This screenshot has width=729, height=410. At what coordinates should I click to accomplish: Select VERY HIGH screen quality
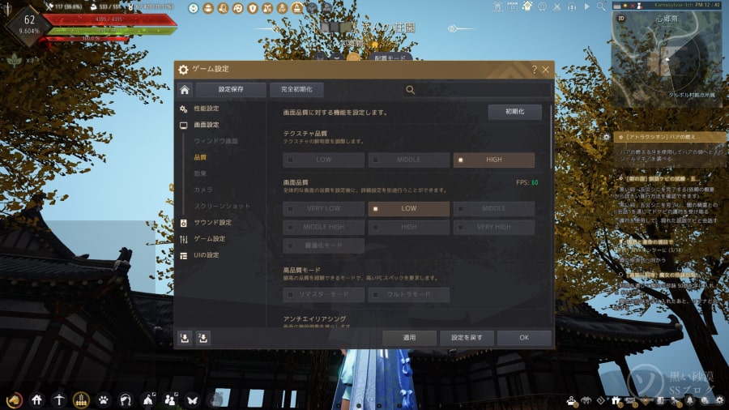[x=494, y=228]
